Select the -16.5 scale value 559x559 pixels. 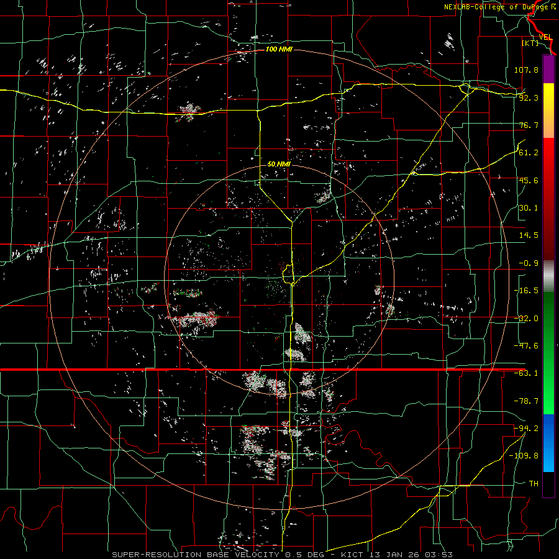click(526, 291)
